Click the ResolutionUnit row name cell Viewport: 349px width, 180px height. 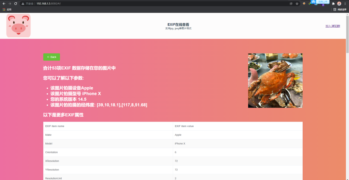click(x=108, y=177)
